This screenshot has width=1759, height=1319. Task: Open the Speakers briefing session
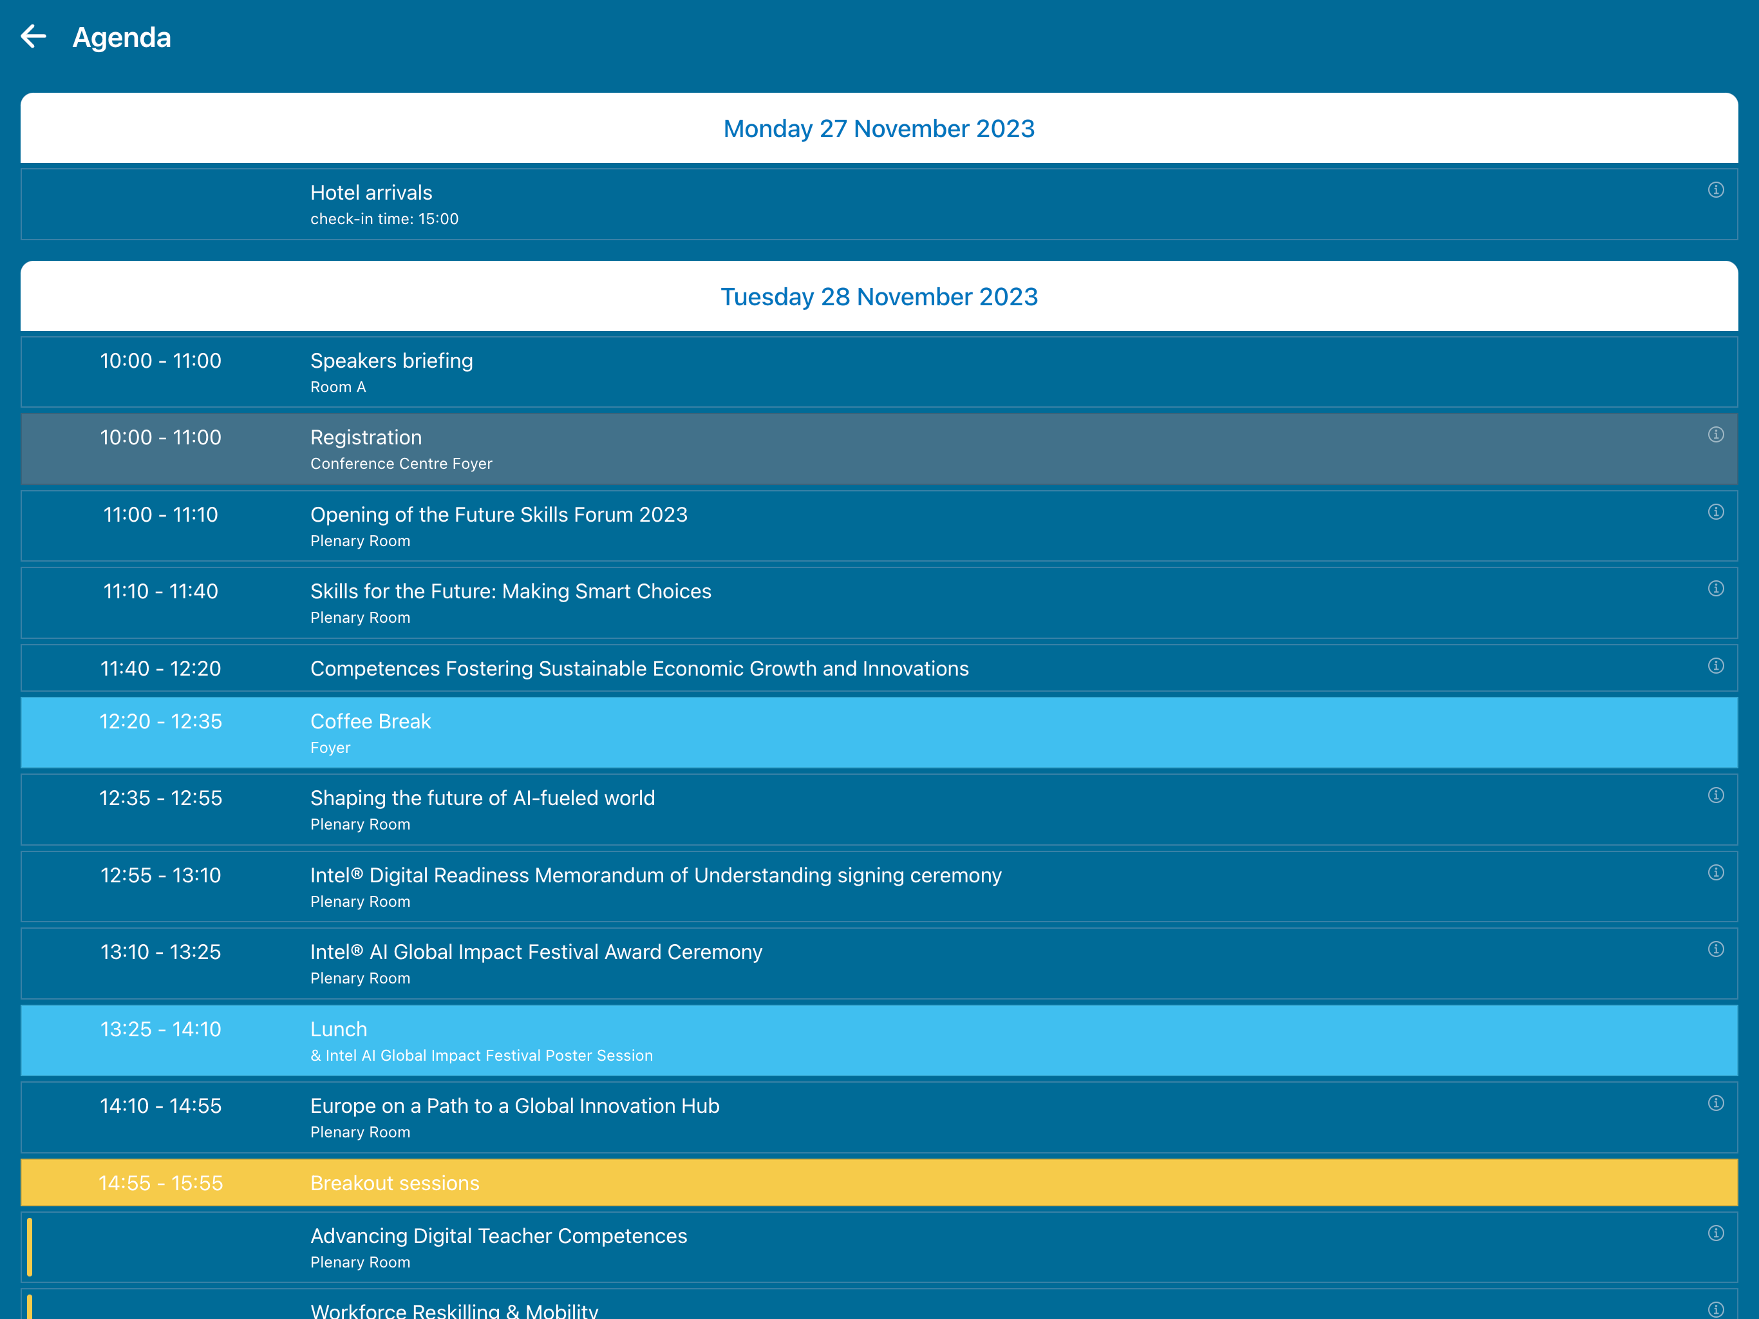click(x=879, y=372)
